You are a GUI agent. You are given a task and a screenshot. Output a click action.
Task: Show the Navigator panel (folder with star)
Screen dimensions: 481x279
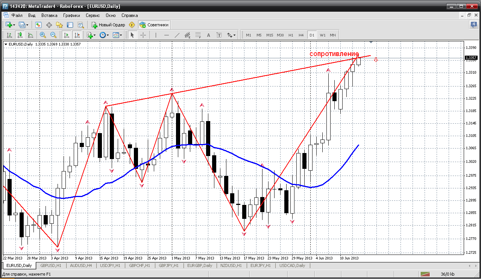pyautogui.click(x=59, y=25)
